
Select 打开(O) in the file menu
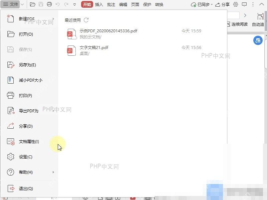[x=29, y=34]
